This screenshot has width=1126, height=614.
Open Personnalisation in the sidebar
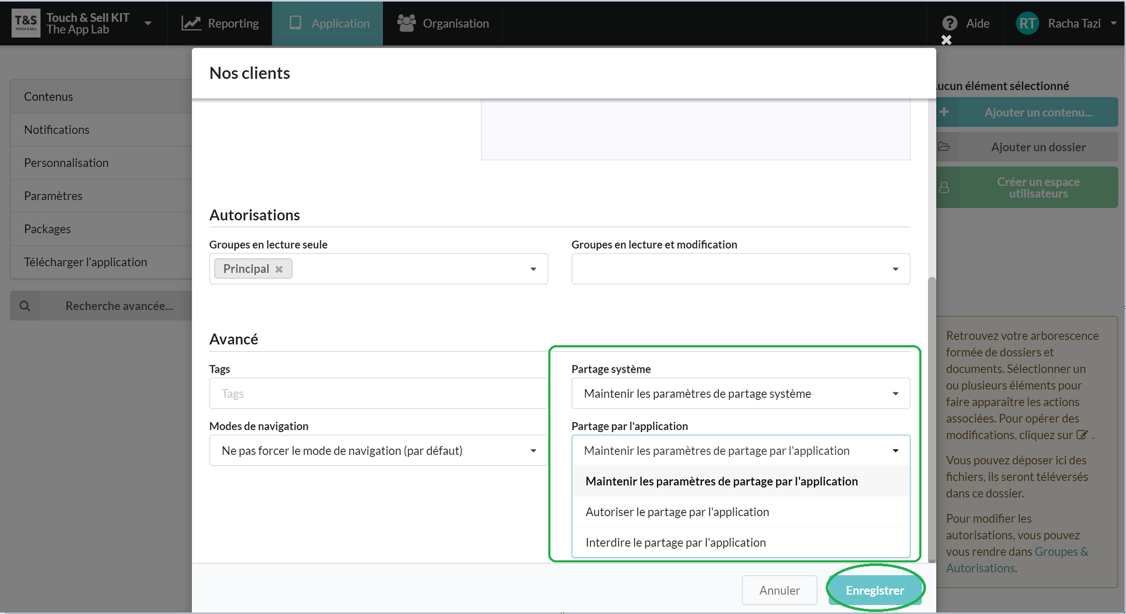tap(101, 163)
